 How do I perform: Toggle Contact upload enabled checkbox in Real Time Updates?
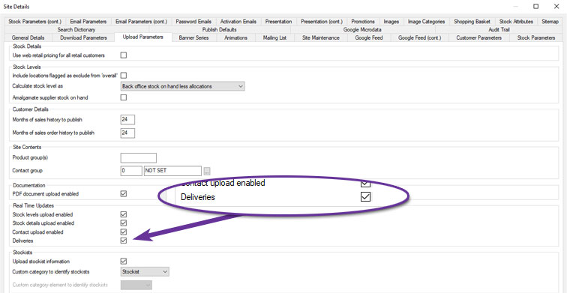click(124, 232)
